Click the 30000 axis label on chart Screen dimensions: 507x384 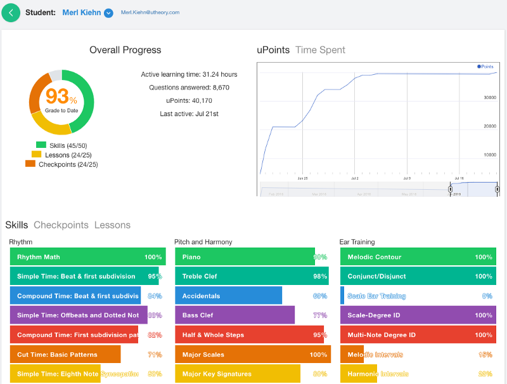tap(490, 97)
